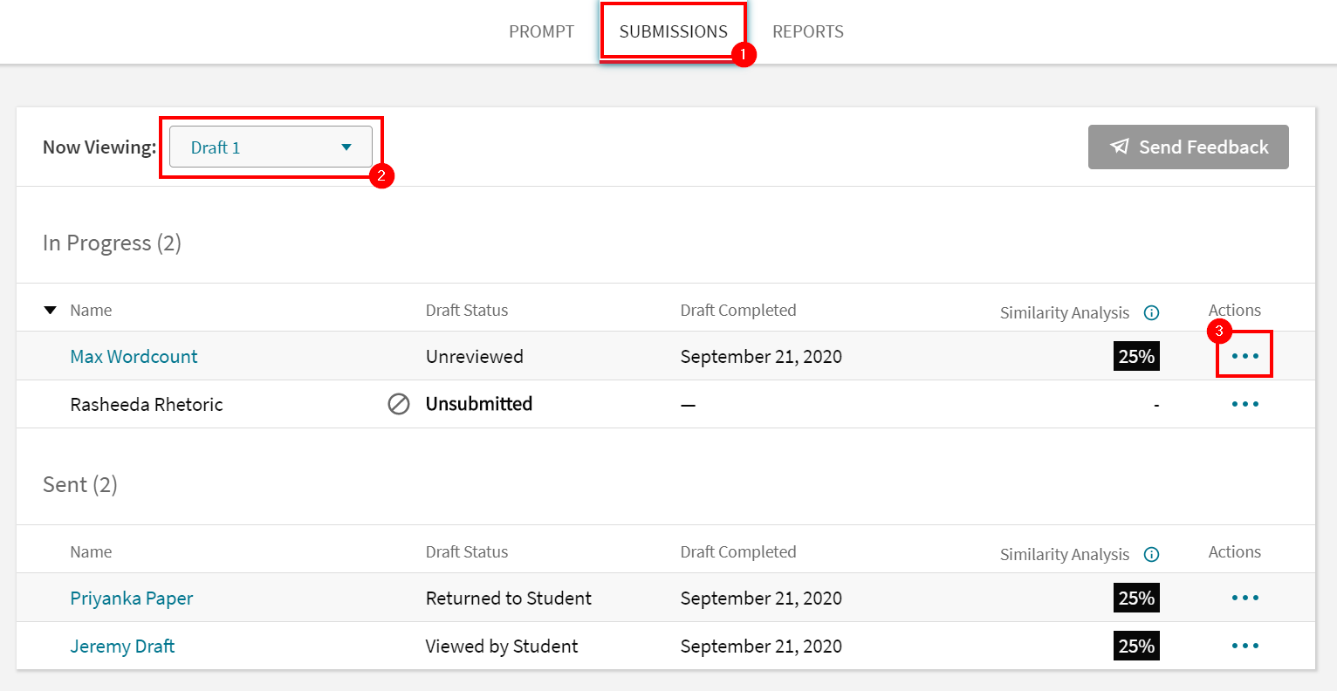Open Max Wordcount's submission
This screenshot has height=691, width=1337.
(x=134, y=356)
